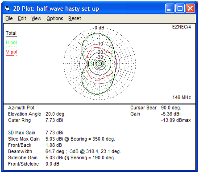Click the -10 ring label on plot
The image size is (199, 174).
coord(99,44)
